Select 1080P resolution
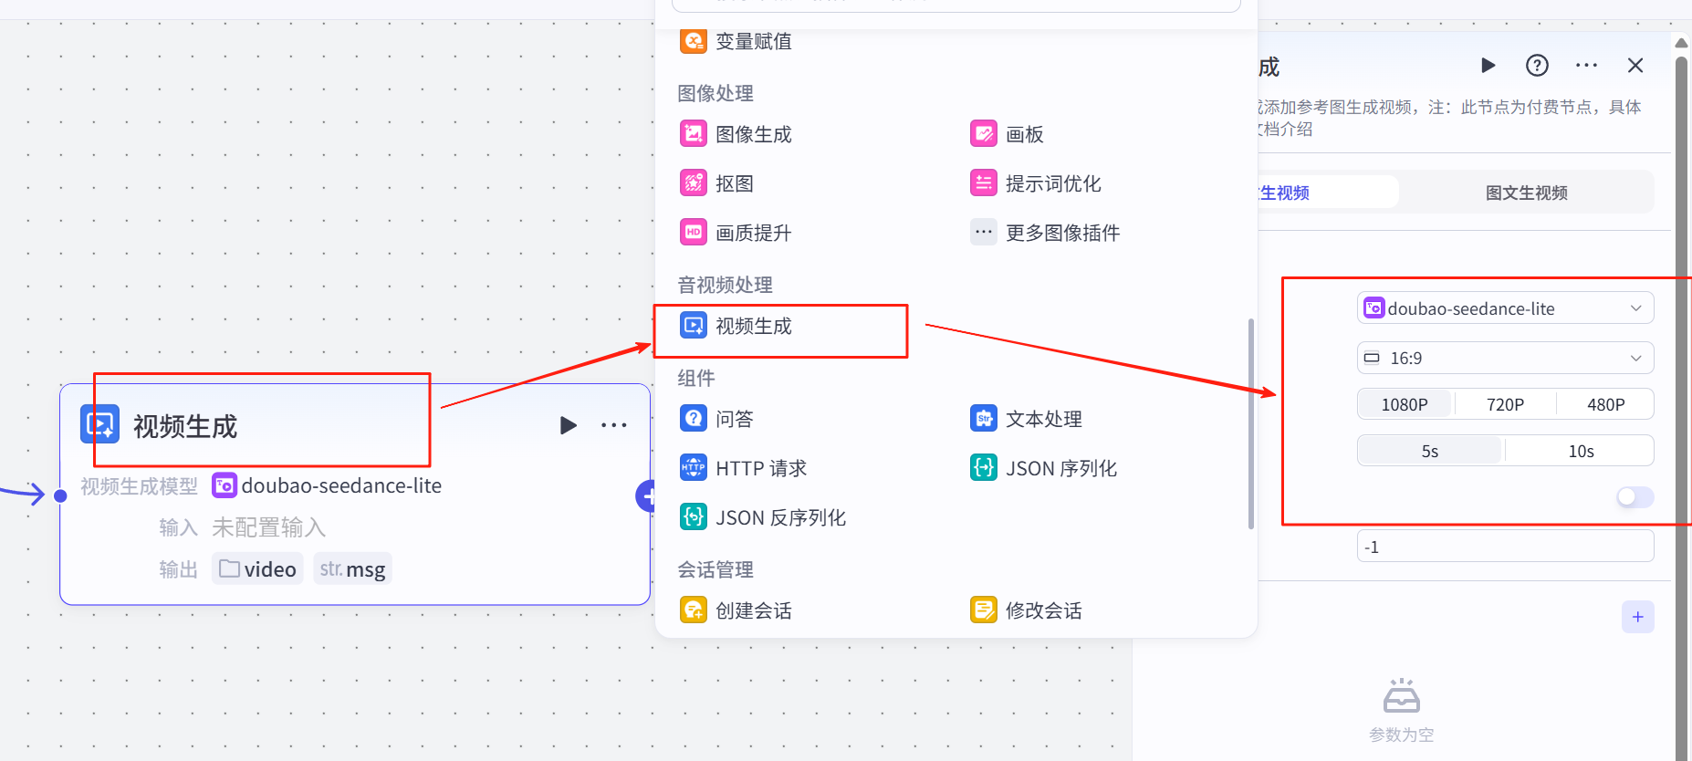 coord(1405,404)
